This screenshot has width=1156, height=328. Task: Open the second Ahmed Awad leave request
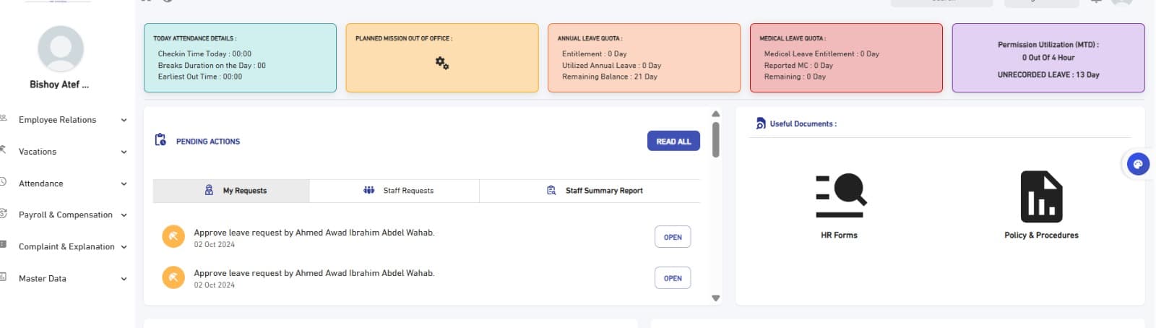point(672,278)
